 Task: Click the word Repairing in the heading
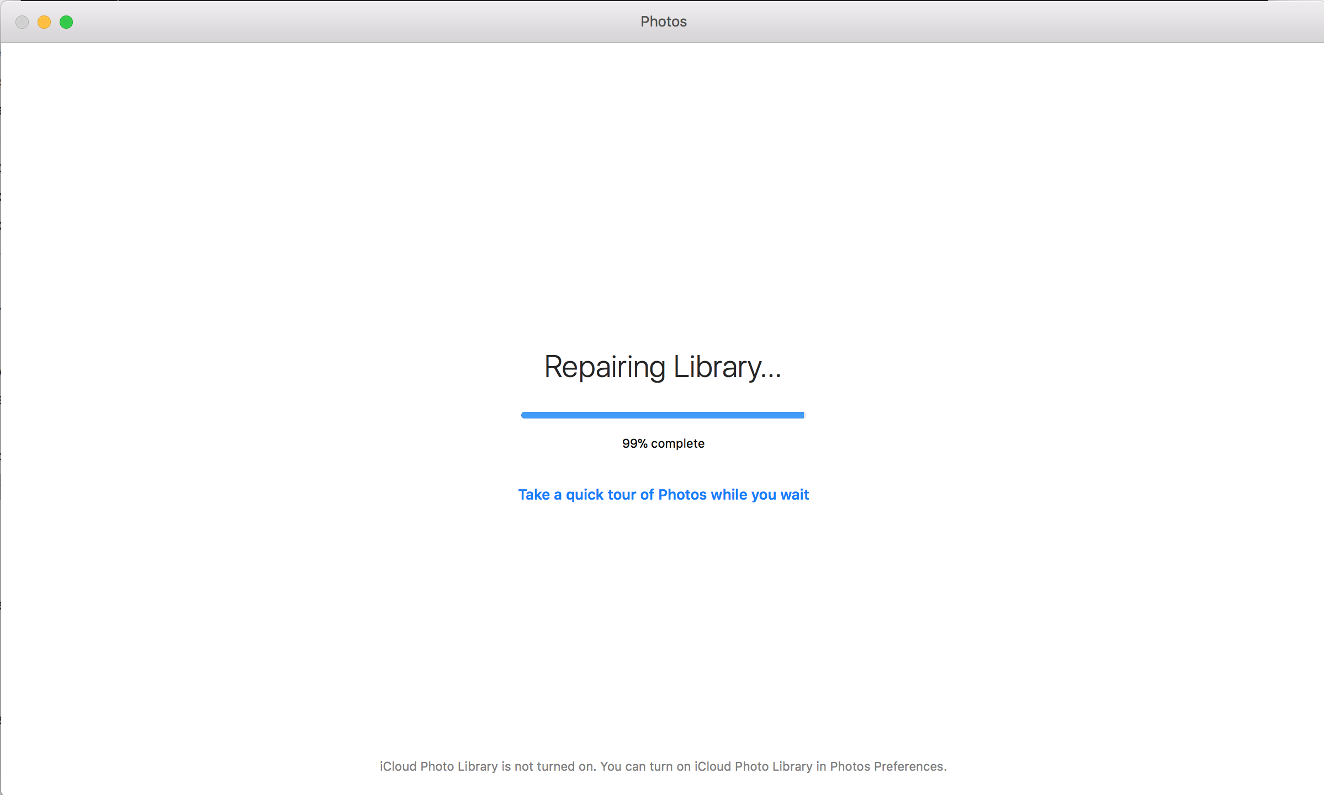605,367
